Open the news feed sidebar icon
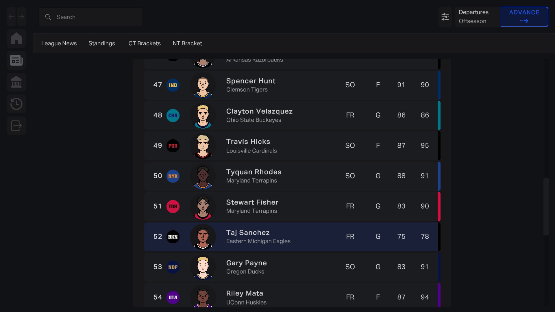Viewport: 555px width, 312px height. (16, 60)
